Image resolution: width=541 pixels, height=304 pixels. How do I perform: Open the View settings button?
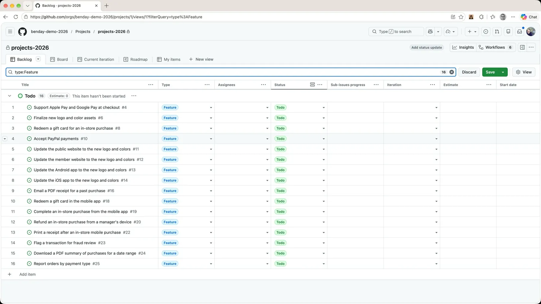tap(524, 72)
